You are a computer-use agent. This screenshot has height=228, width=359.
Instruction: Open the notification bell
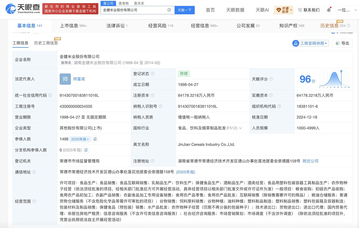(329, 10)
